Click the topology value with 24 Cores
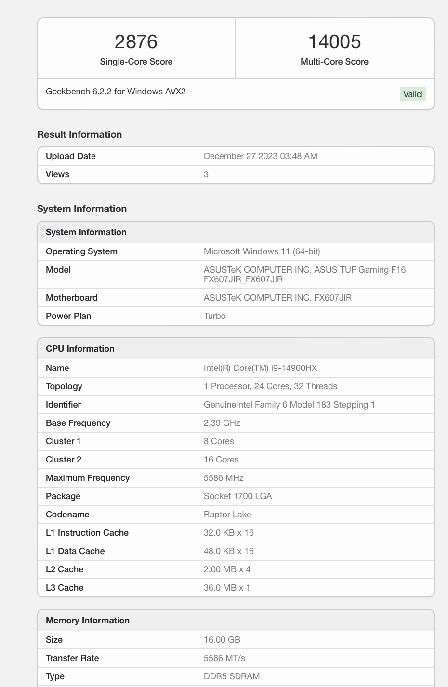This screenshot has width=448, height=687. coord(270,386)
